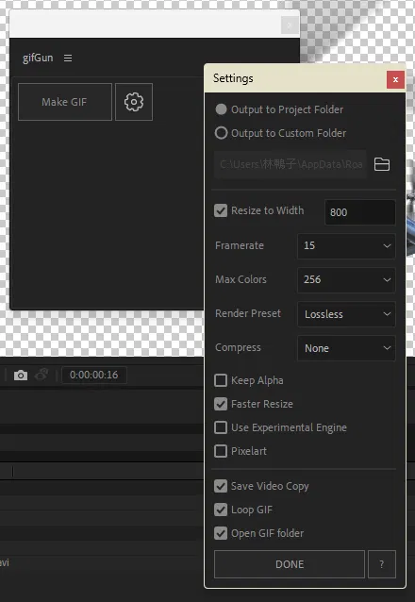
Task: Close the gifGun floating panel window
Action: pyautogui.click(x=290, y=25)
